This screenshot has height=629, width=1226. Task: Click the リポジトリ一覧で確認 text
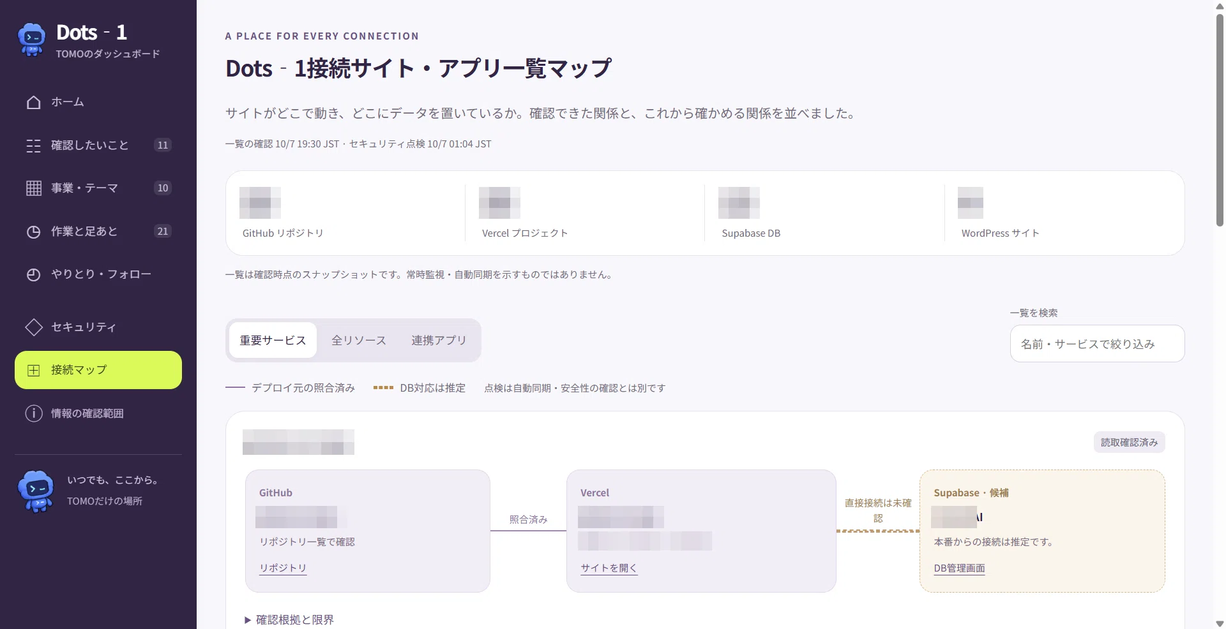307,542
